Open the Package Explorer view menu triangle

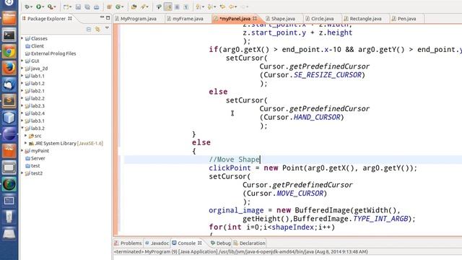[107, 28]
